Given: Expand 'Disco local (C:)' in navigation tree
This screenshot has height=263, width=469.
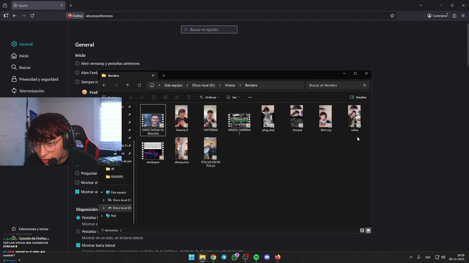Looking at the screenshot, I should click(104, 200).
